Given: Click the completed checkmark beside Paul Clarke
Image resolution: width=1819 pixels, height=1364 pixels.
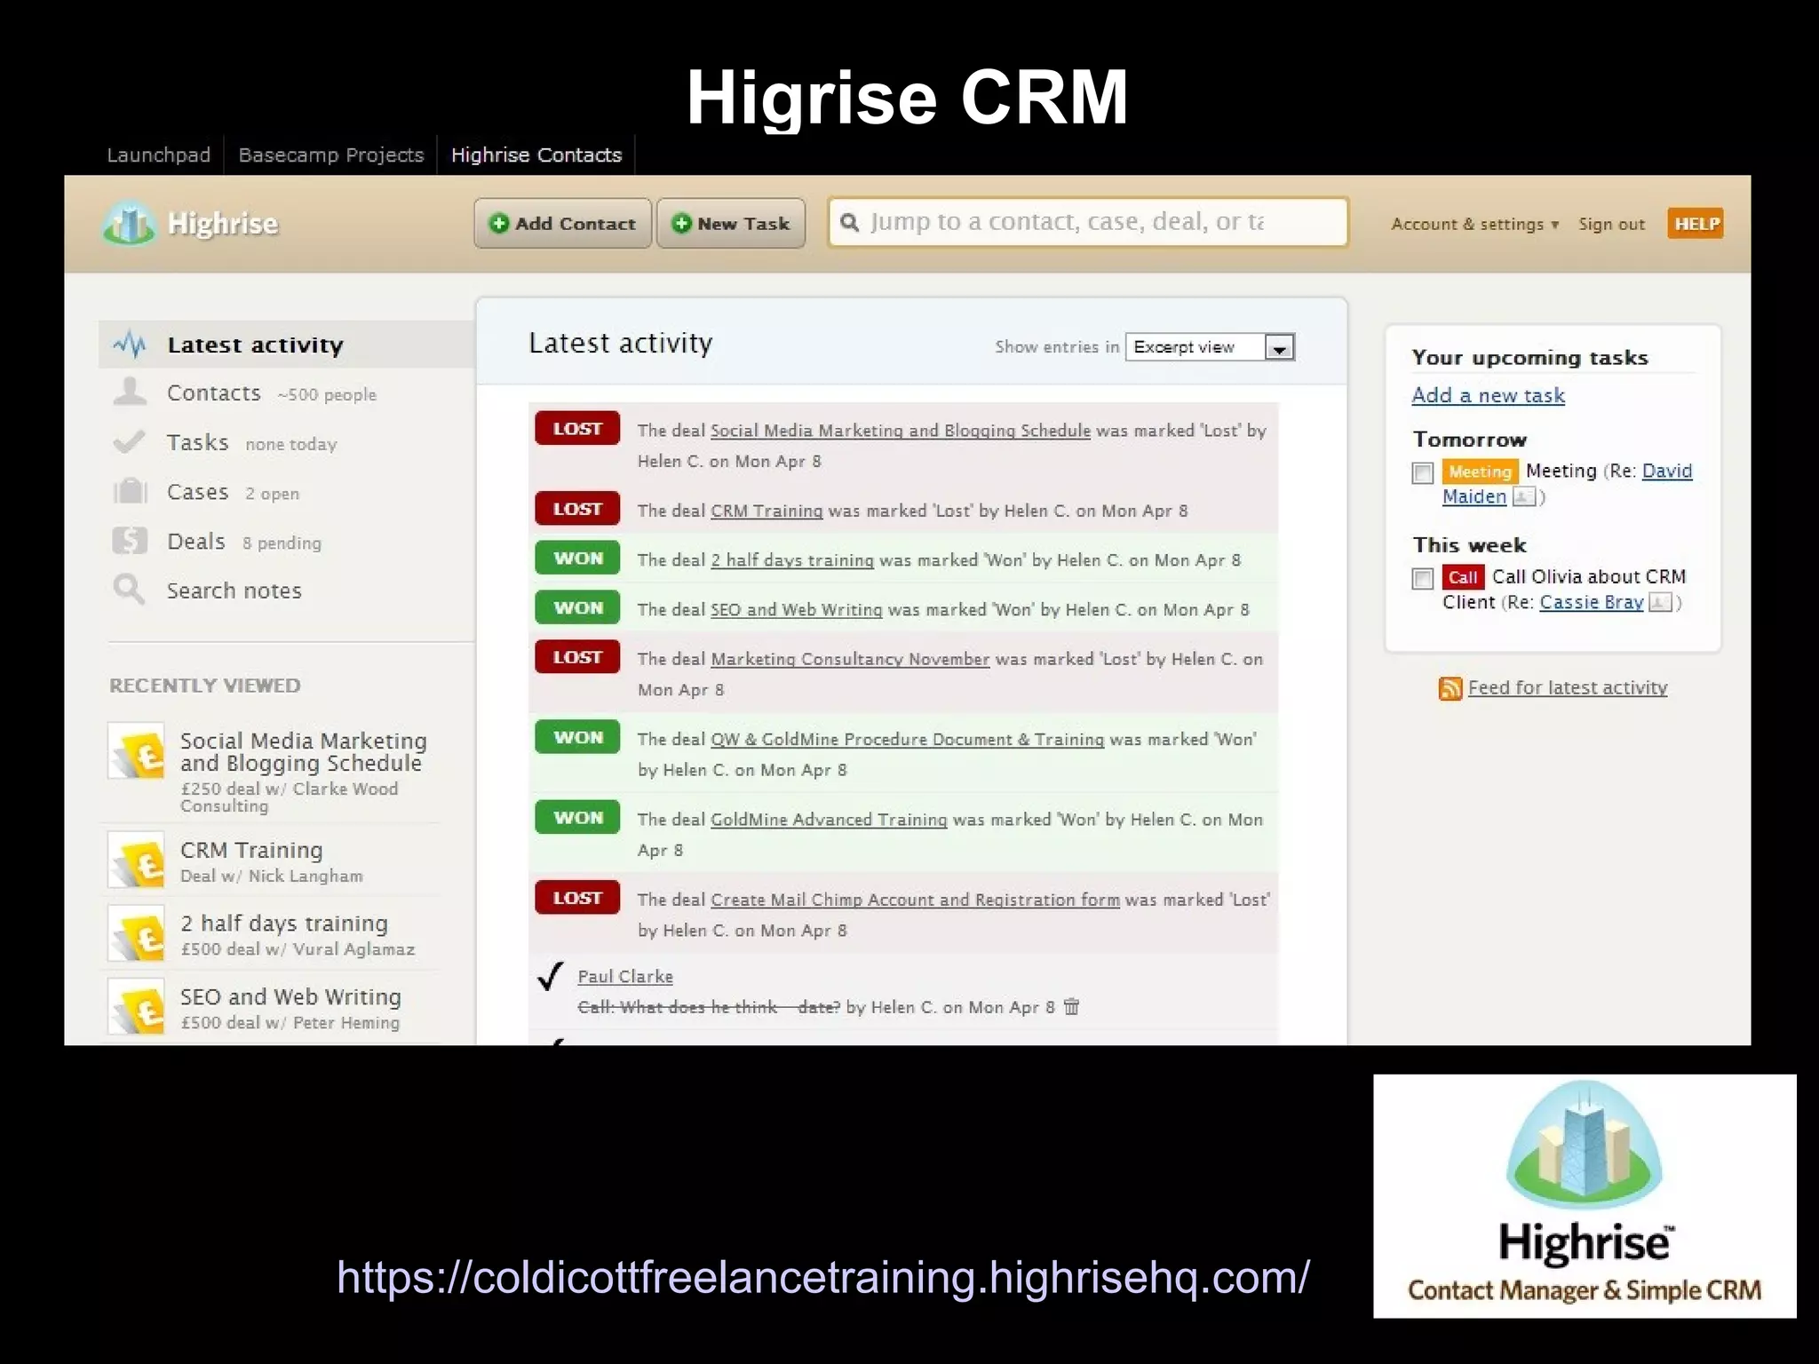Looking at the screenshot, I should coord(551,976).
